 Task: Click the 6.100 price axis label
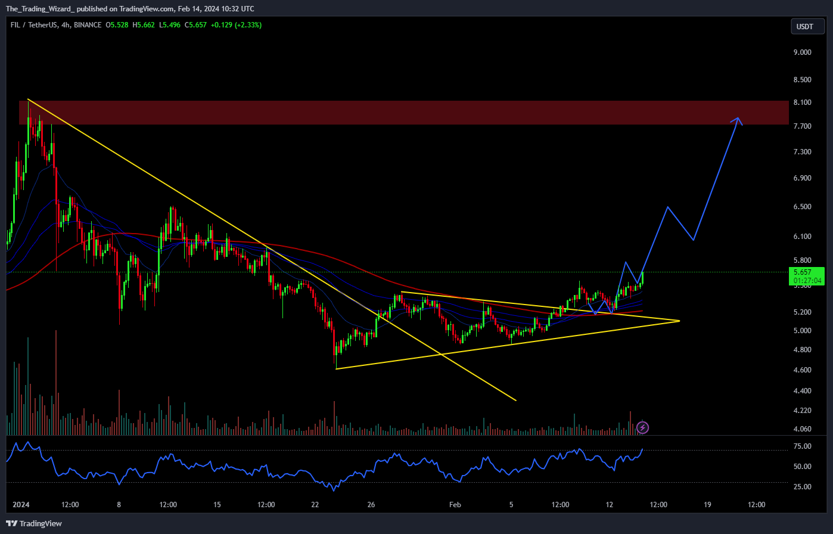pyautogui.click(x=803, y=237)
